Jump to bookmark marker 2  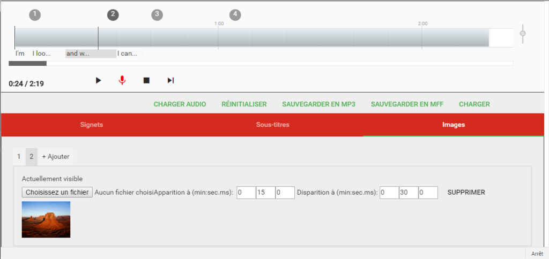[x=113, y=14]
